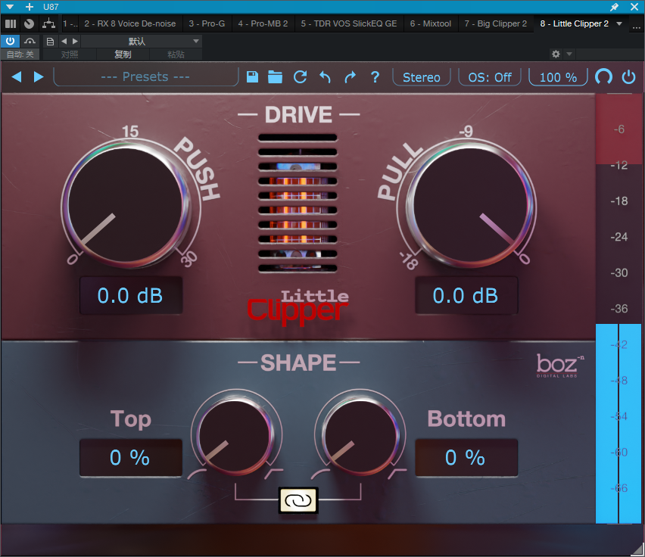Click the U87 channel name in title bar
Image resolution: width=645 pixels, height=557 pixels.
point(51,7)
